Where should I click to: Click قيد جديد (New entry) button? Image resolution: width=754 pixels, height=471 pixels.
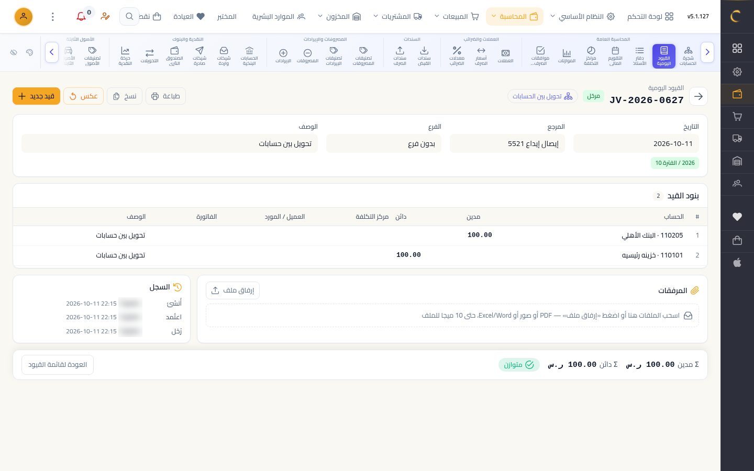[36, 96]
